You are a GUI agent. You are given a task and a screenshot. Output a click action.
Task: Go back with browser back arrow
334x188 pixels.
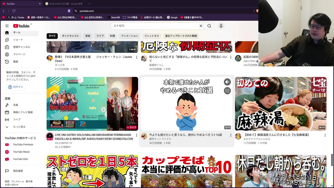coord(3,11)
